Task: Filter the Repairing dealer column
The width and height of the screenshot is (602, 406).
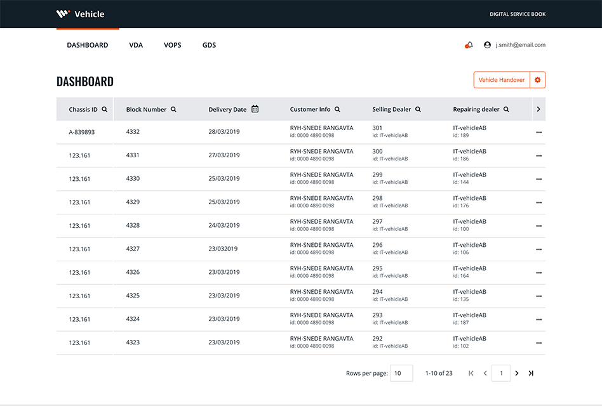Action: (x=505, y=109)
